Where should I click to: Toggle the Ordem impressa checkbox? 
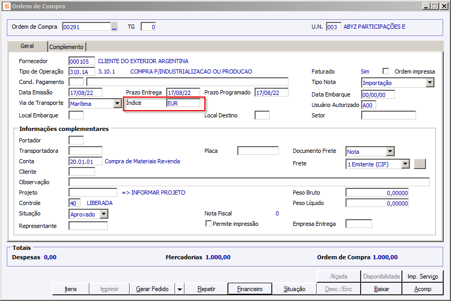coord(386,71)
